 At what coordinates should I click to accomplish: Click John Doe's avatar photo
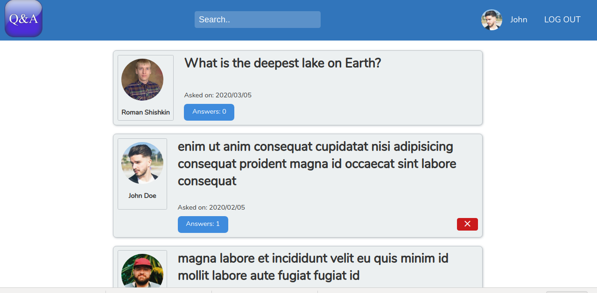(x=142, y=163)
